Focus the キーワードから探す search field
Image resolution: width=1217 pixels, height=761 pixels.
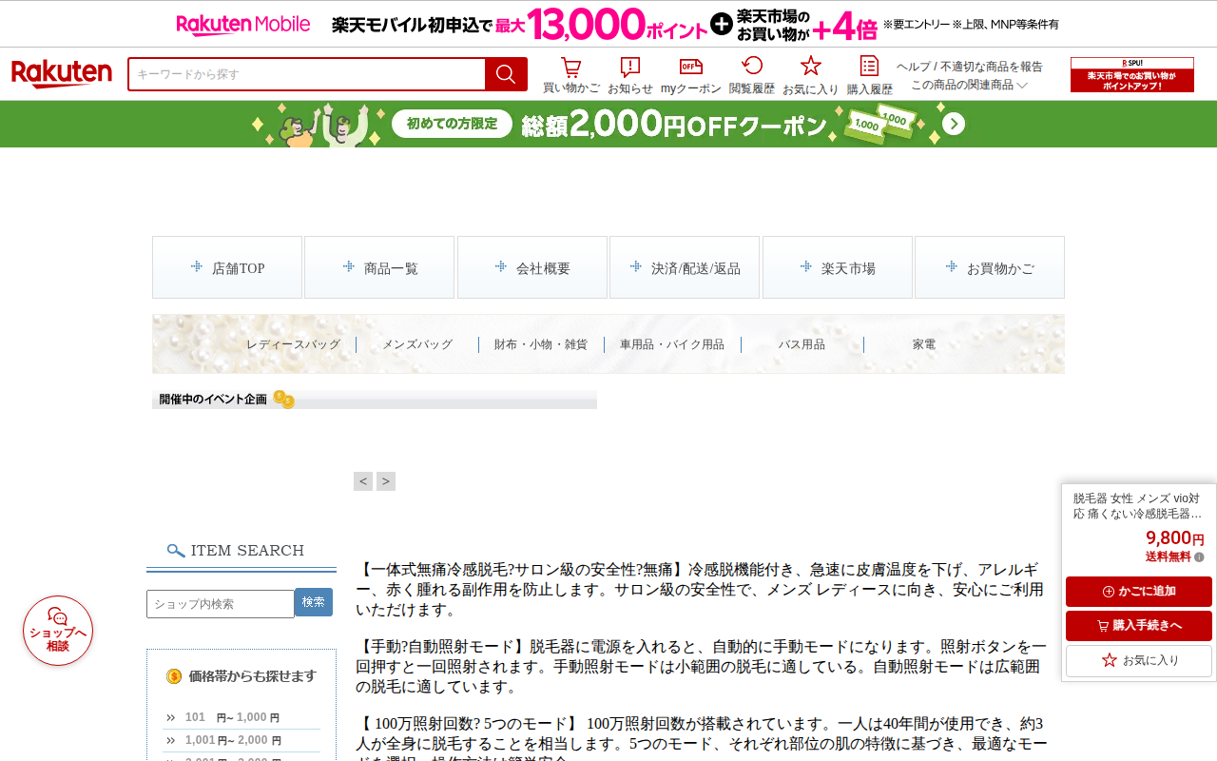click(306, 74)
